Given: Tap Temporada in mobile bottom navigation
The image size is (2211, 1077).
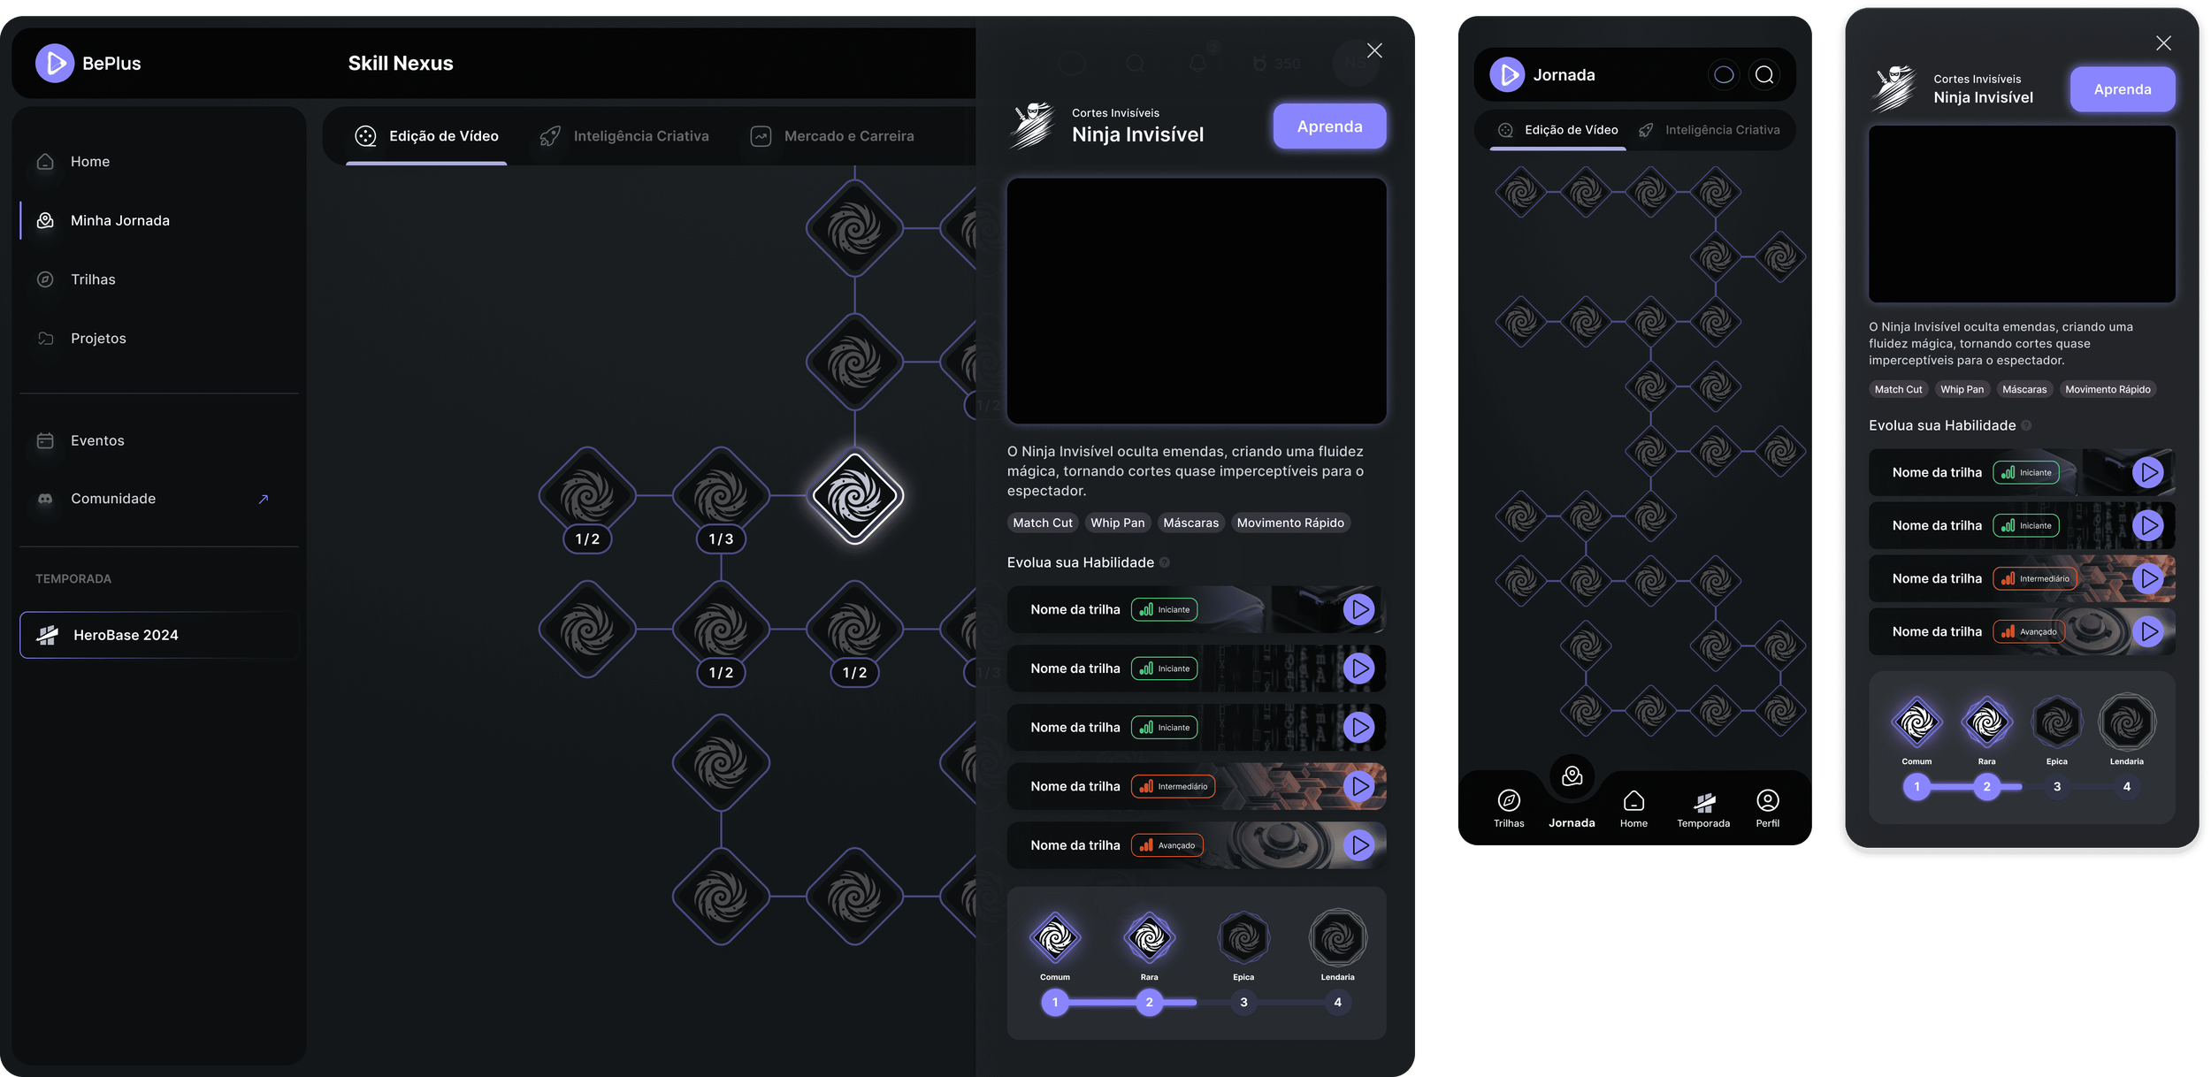Looking at the screenshot, I should [x=1703, y=809].
